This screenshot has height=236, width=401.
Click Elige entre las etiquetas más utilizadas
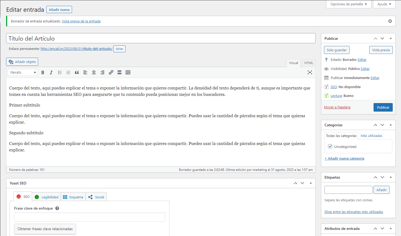(x=354, y=212)
